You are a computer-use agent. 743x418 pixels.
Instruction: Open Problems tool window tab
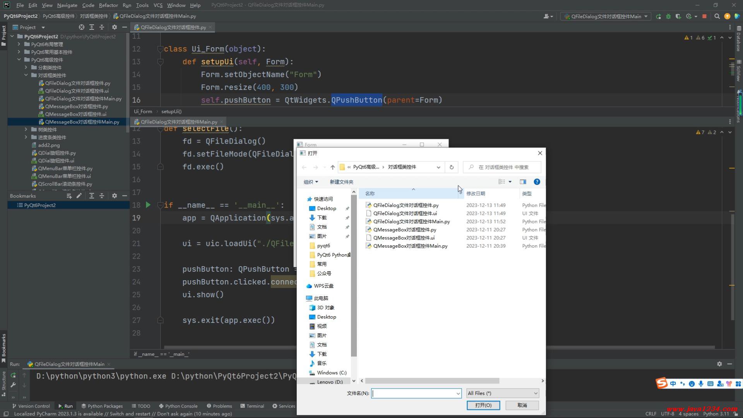[219, 406]
